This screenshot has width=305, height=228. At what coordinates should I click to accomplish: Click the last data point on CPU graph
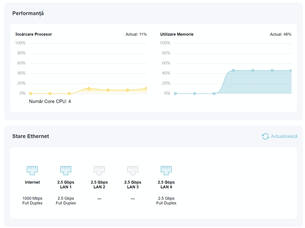tap(146, 88)
